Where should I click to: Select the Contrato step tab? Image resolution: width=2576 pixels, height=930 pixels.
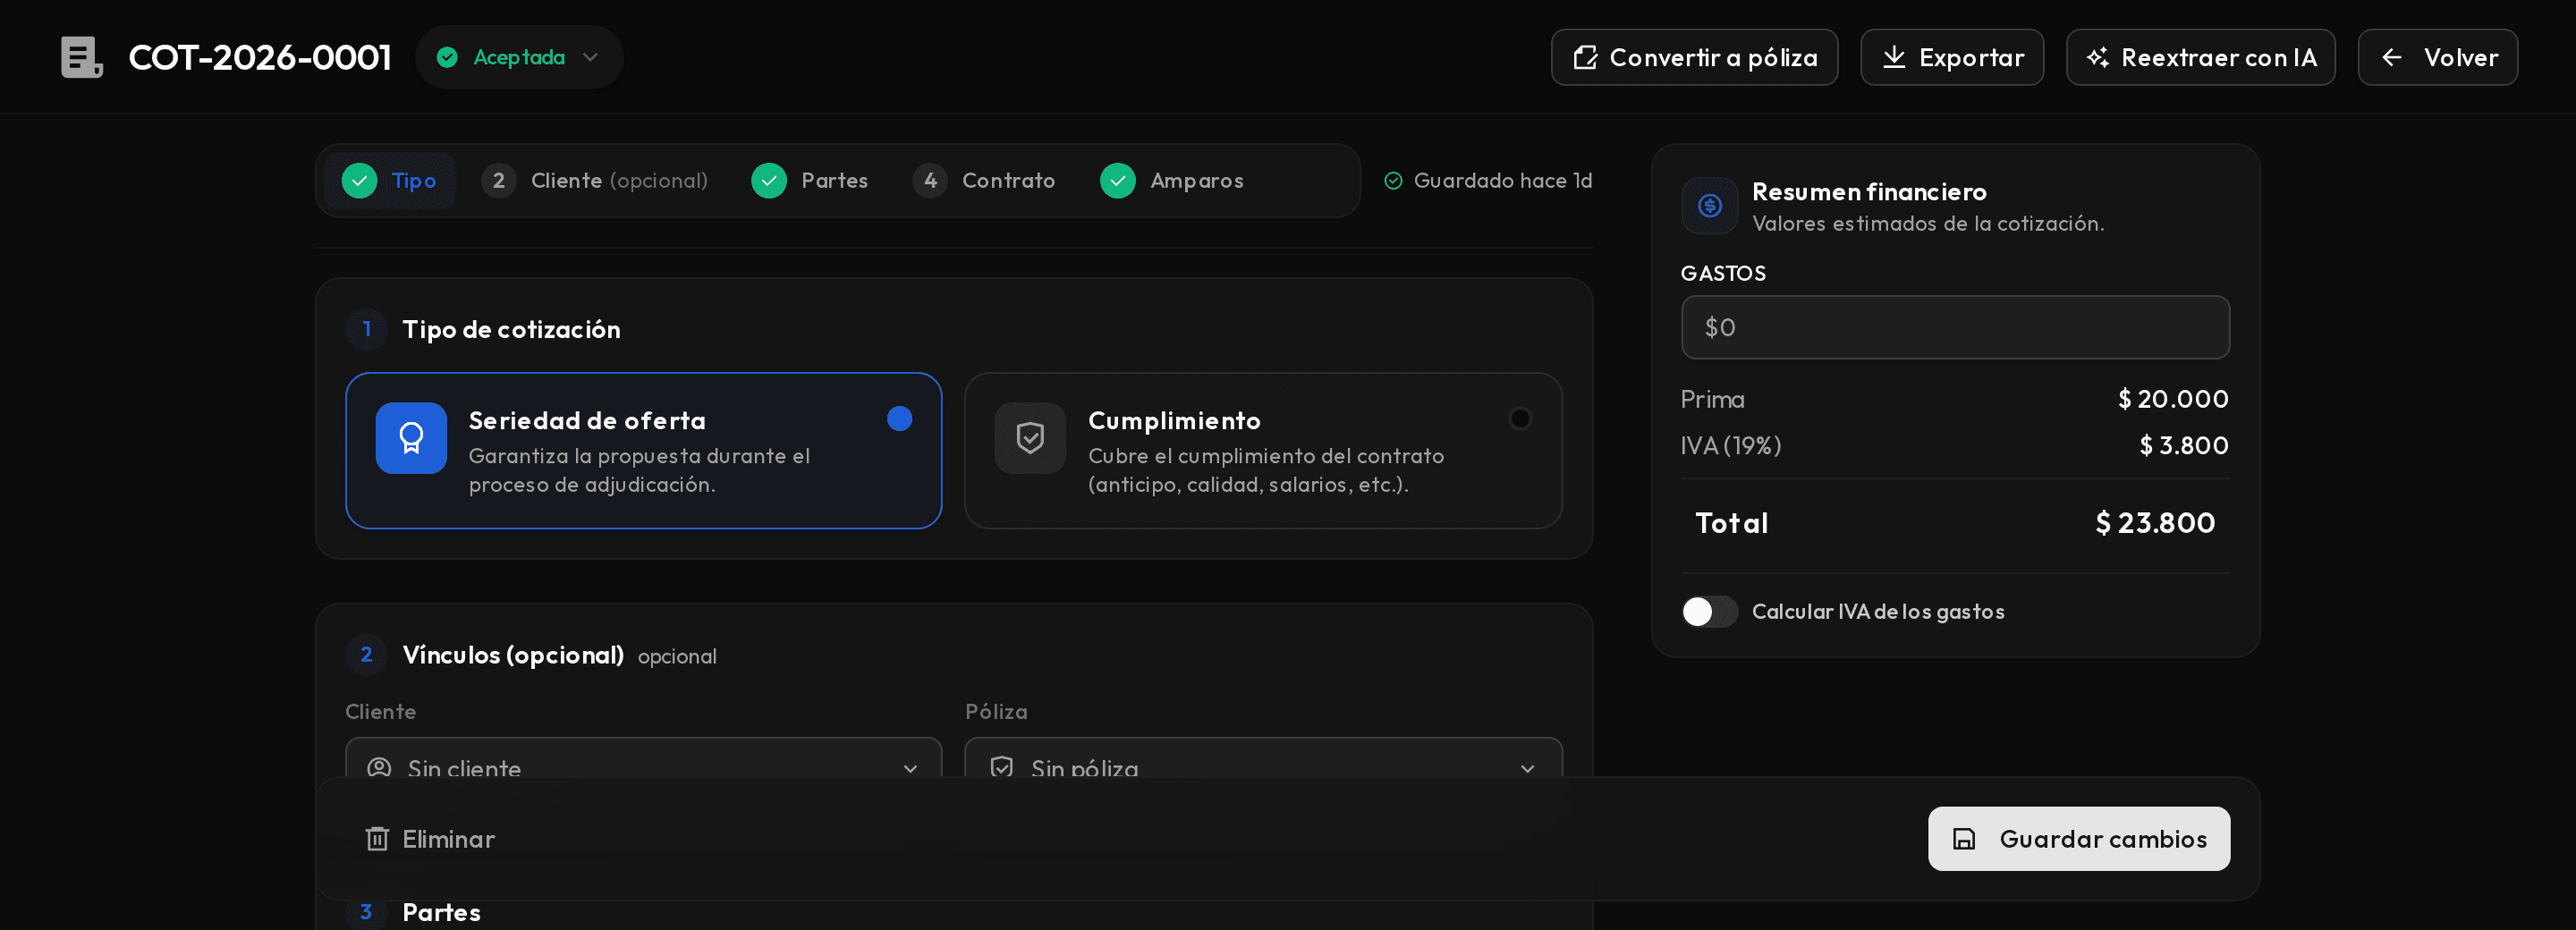[983, 181]
